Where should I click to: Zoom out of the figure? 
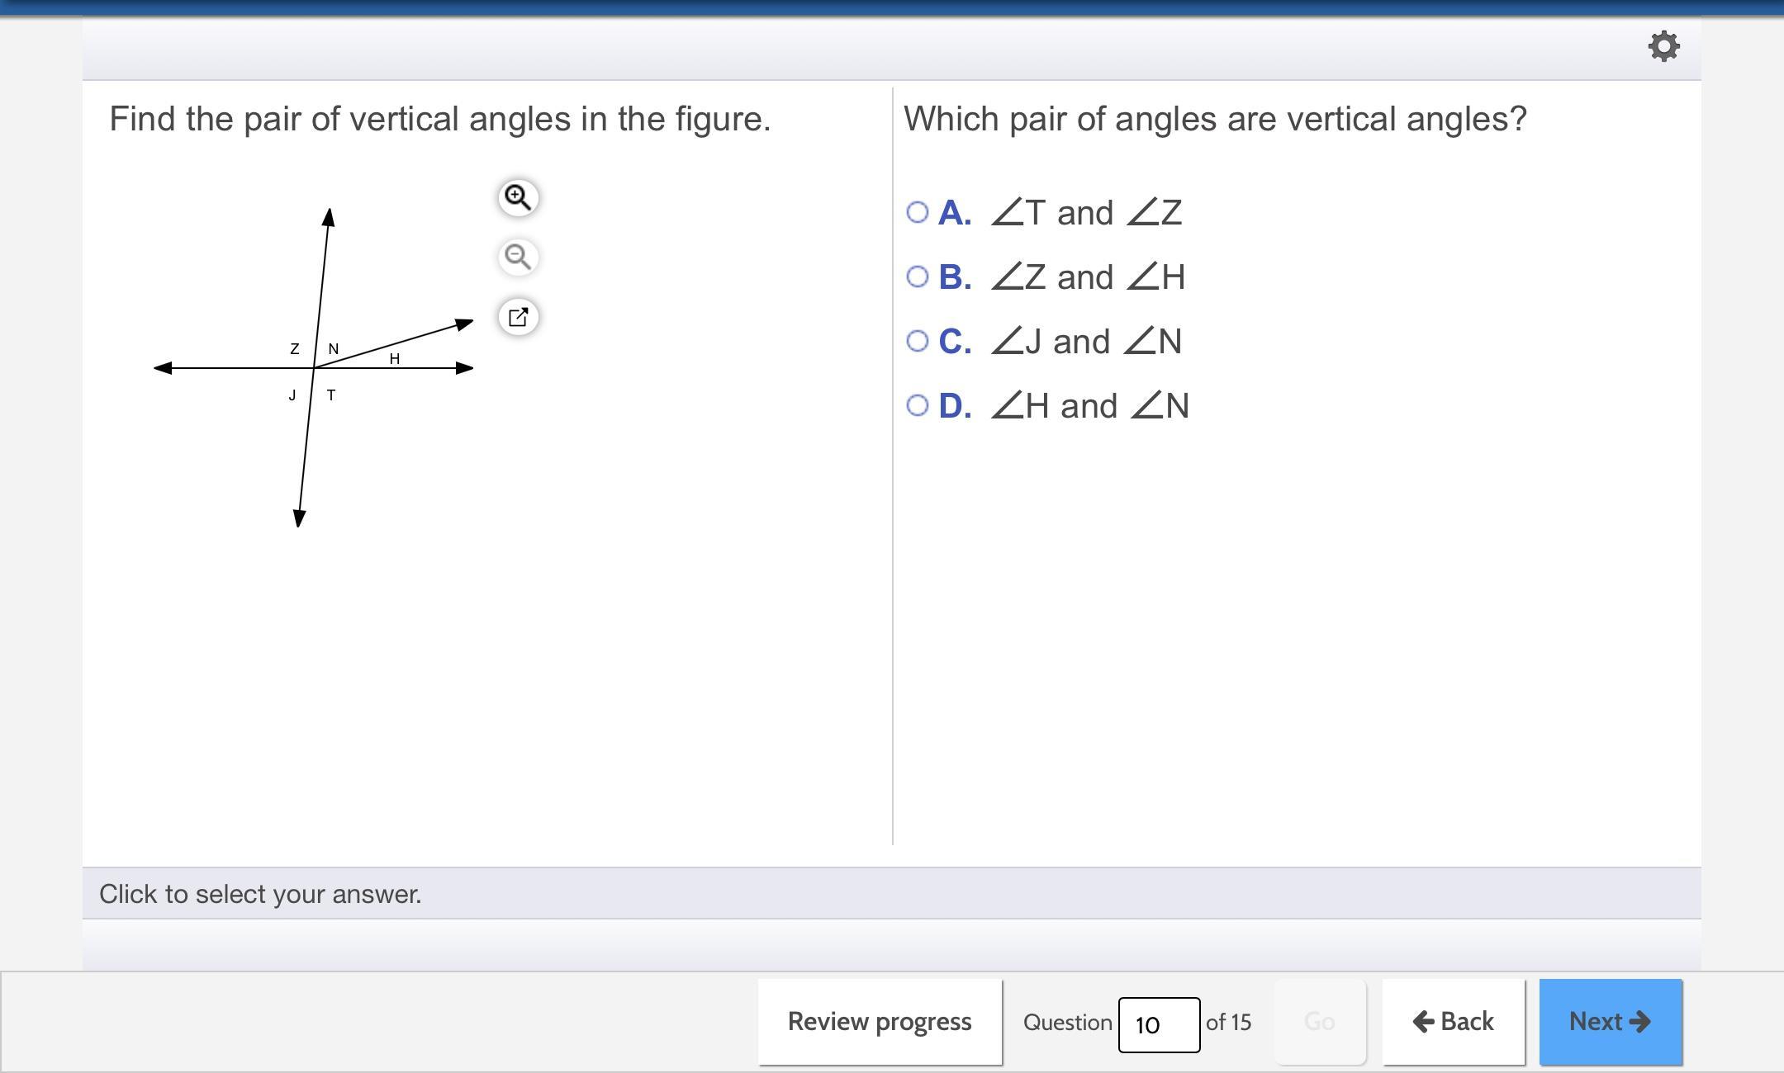pyautogui.click(x=518, y=258)
